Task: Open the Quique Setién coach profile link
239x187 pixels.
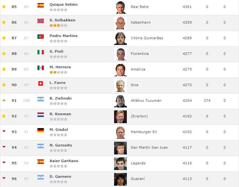Action: tap(63, 4)
